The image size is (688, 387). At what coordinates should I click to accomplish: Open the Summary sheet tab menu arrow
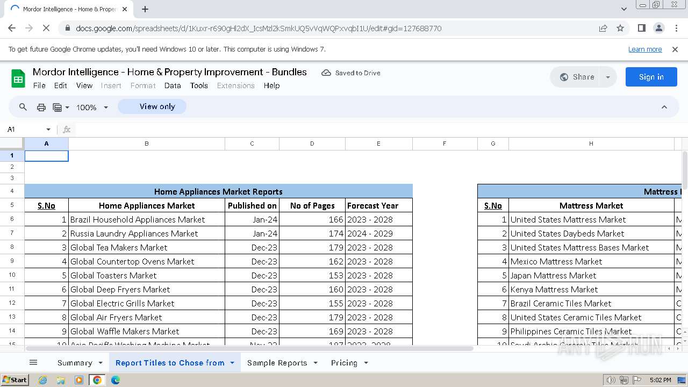pos(101,363)
